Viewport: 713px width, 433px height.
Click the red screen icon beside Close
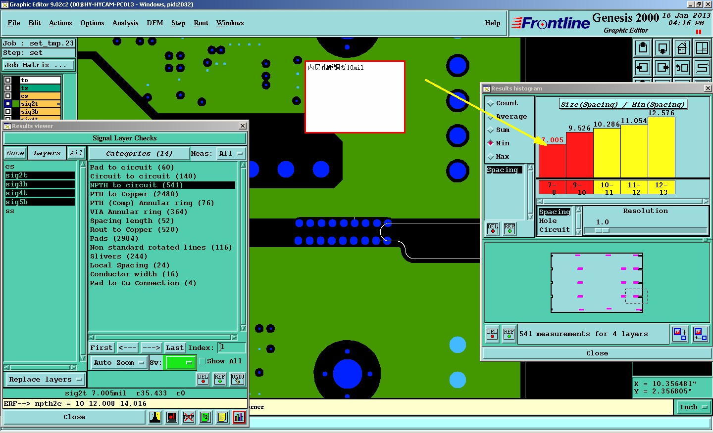(172, 417)
